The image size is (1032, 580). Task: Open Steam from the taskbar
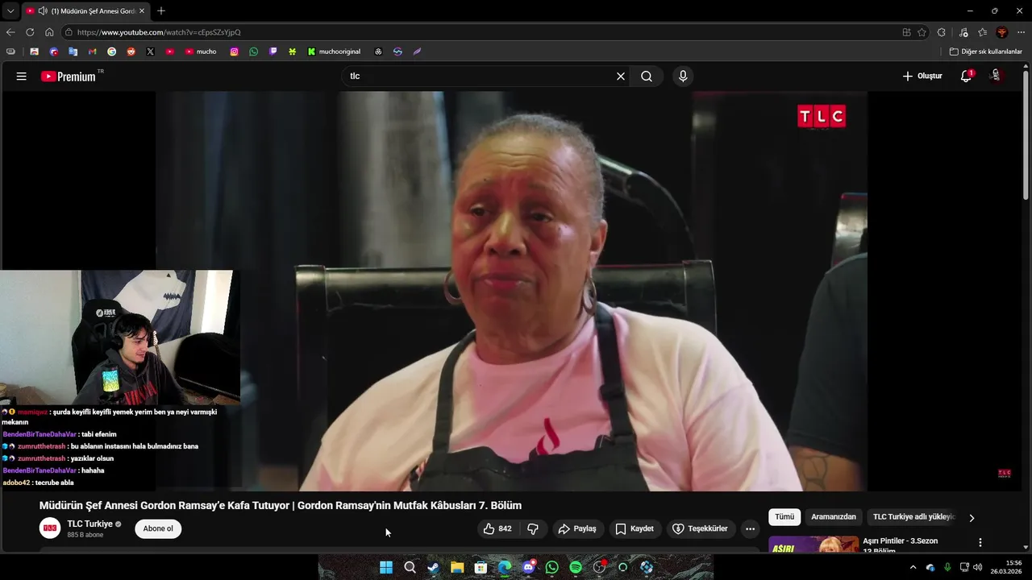tap(434, 567)
